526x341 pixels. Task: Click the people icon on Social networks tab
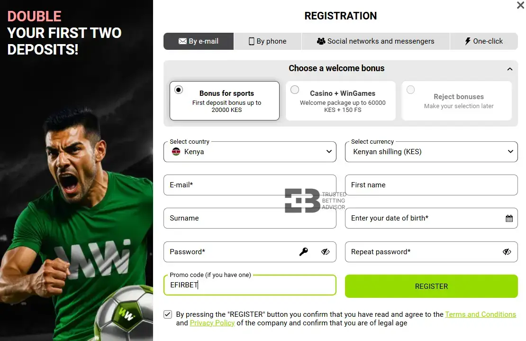(x=321, y=41)
